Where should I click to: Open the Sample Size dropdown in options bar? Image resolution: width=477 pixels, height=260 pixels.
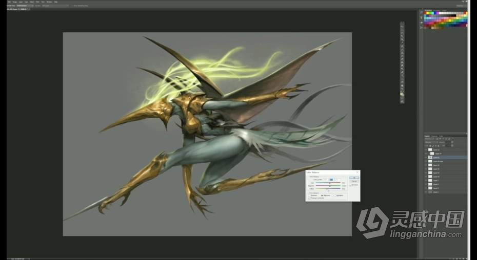click(25, 6)
